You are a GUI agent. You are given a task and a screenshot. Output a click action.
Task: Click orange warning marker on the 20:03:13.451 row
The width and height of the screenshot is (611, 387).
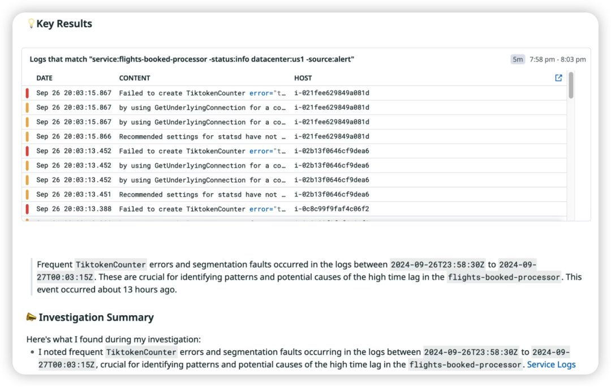click(x=27, y=194)
